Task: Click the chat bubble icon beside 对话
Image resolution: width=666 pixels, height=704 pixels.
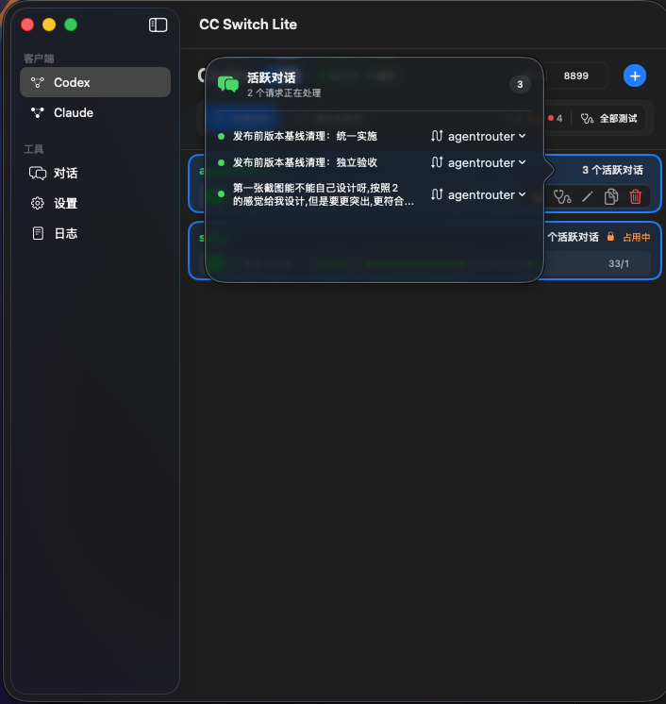Action: pos(38,174)
